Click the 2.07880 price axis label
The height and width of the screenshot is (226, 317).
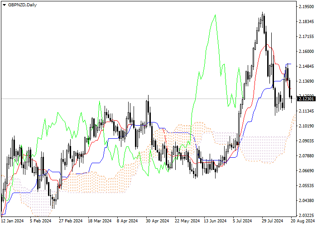coord(306,156)
